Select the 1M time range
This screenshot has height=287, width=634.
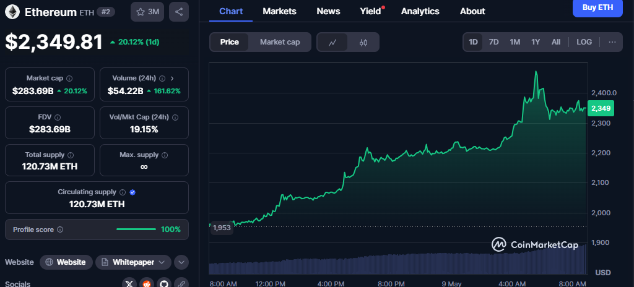[x=515, y=42]
